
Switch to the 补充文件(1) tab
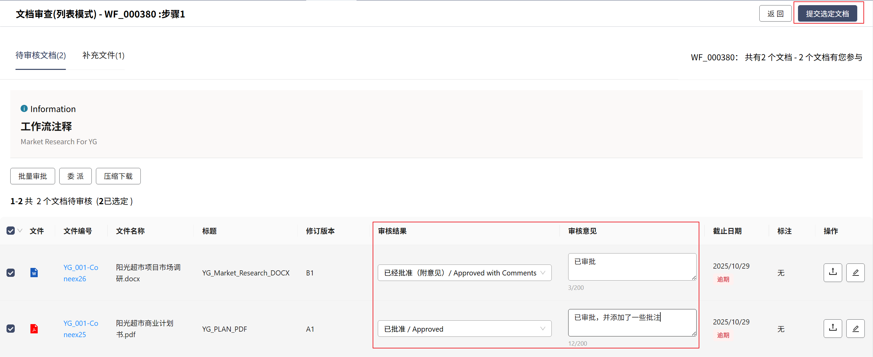click(103, 56)
